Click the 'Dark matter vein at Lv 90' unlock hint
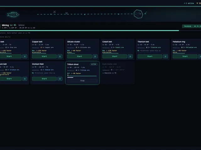This screenshot has width=201, height=150. 19,33
